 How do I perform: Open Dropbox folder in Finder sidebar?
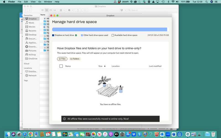(32, 19)
